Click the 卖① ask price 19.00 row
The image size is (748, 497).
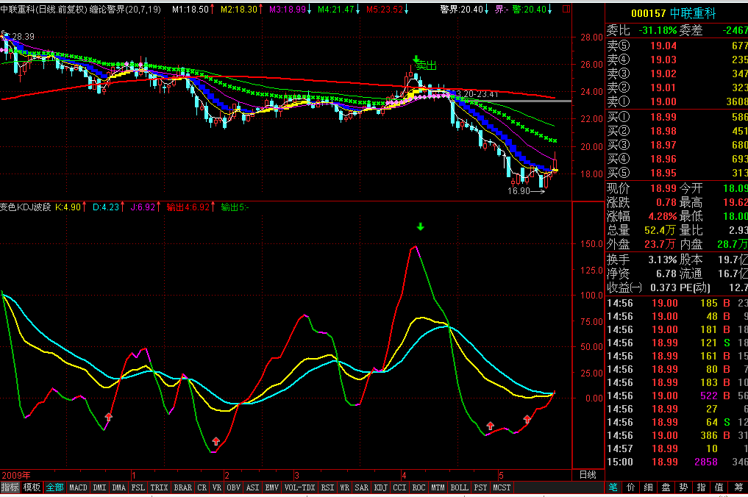(675, 101)
